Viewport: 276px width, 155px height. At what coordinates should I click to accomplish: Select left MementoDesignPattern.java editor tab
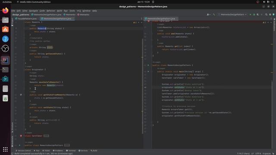pos(57,19)
